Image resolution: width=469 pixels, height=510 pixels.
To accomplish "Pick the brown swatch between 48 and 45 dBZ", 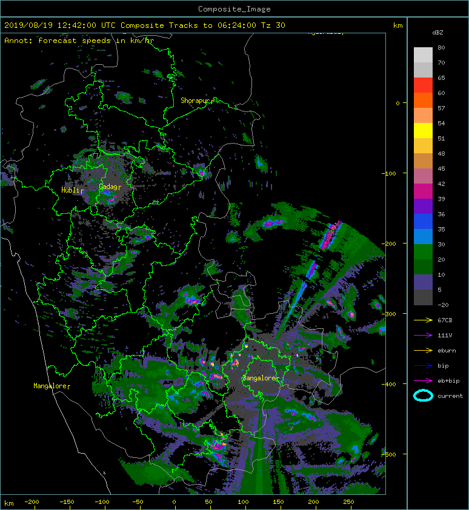I will [423, 161].
